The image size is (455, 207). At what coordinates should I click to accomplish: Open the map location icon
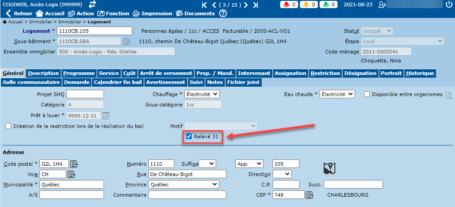click(329, 168)
